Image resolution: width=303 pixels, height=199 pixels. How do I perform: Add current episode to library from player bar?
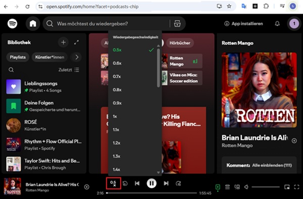tap(87, 187)
